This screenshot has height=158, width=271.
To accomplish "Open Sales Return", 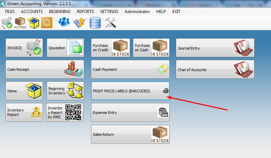I will tap(130, 134).
